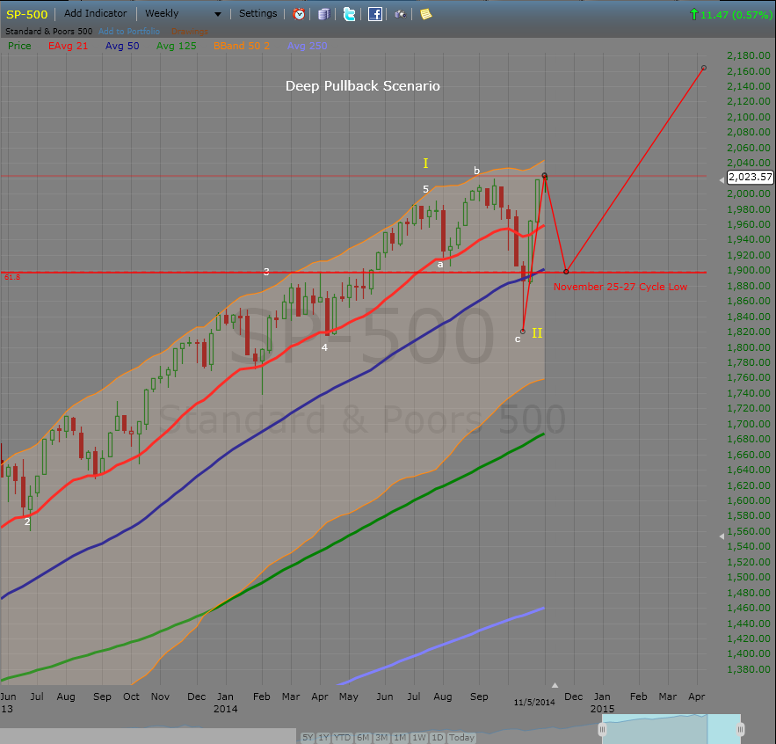The height and width of the screenshot is (744, 776).
Task: Click the 2,023.57 current price label
Action: tap(751, 177)
